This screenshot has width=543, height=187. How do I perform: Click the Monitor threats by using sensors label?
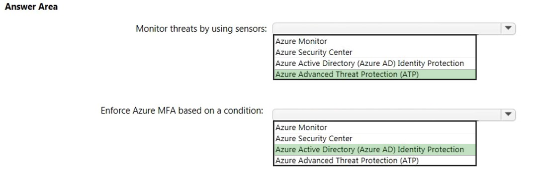pos(201,28)
